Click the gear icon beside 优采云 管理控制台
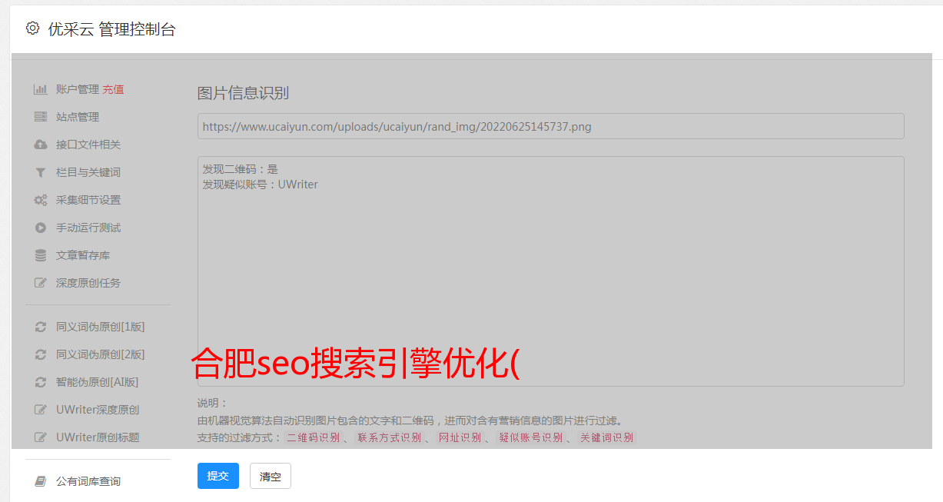Screen dimensions: 943x502 (32, 28)
